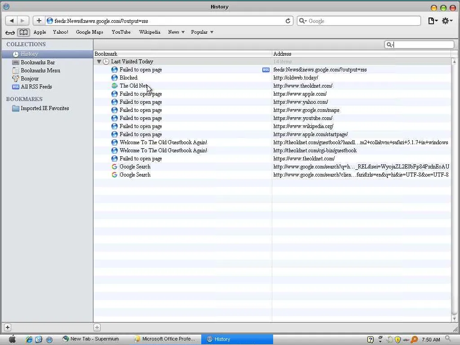The height and width of the screenshot is (345, 460).
Task: Add bookmark with list pane plus button
Action: click(x=97, y=327)
